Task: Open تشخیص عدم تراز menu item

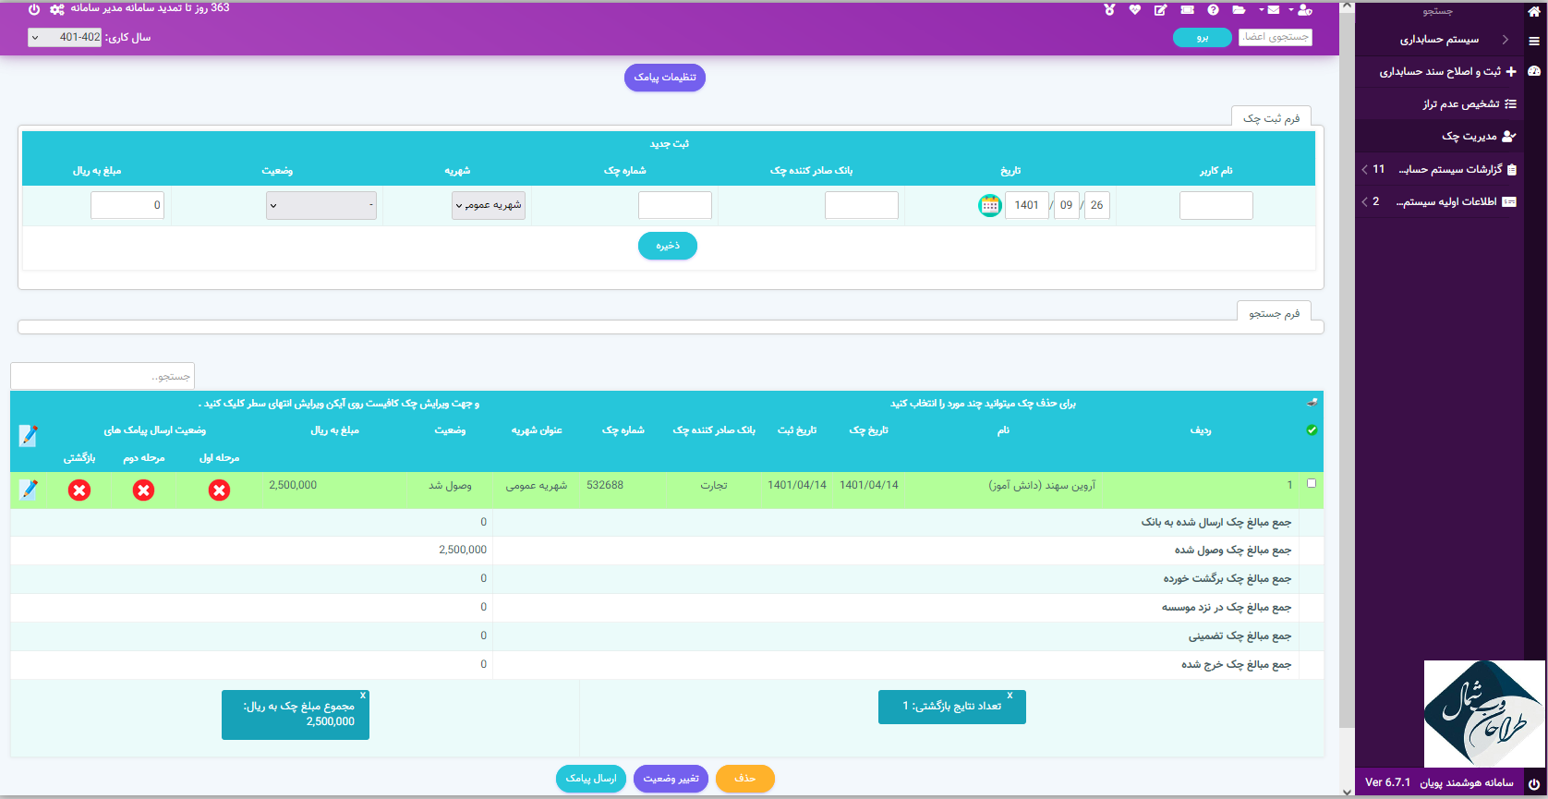Action: (x=1440, y=103)
